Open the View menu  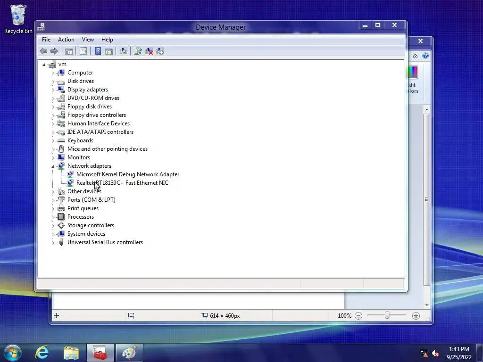coord(88,40)
